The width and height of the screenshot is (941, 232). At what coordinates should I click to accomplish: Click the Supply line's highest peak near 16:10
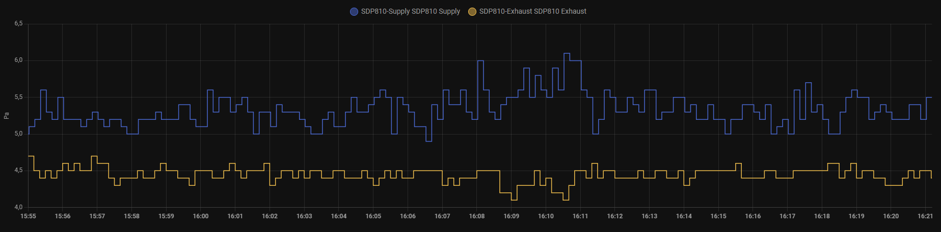[567, 53]
